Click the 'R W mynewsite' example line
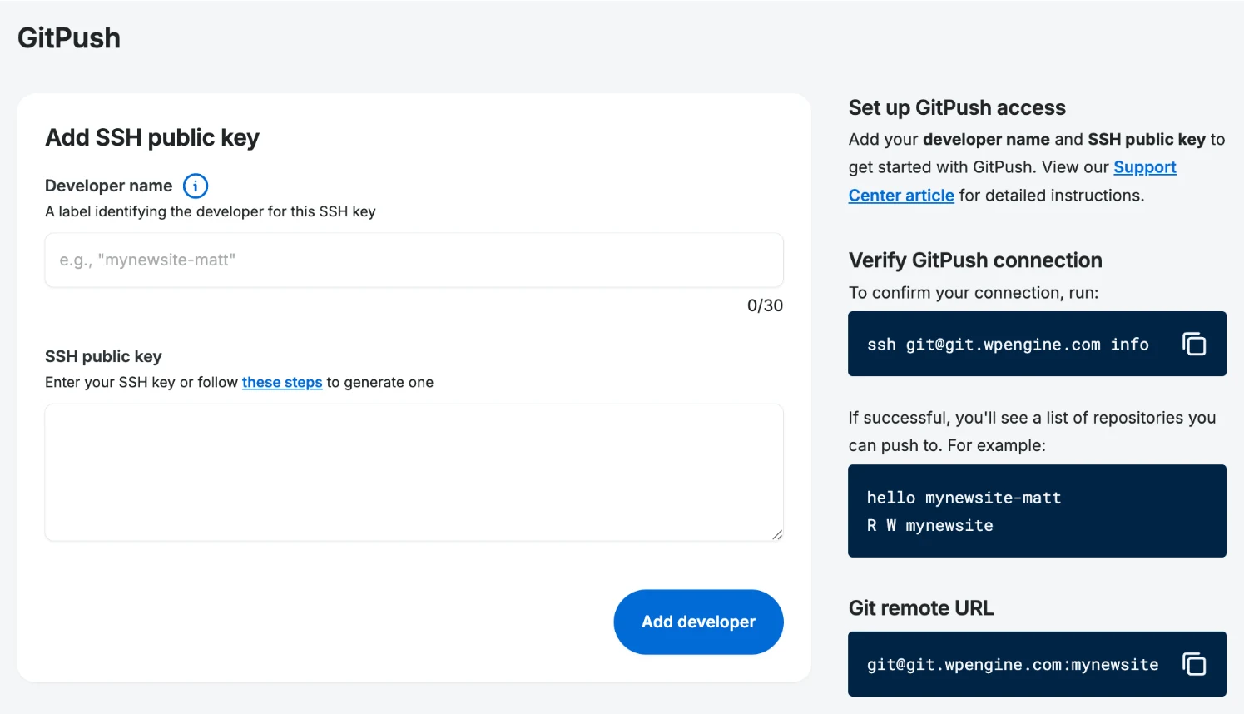 point(929,525)
